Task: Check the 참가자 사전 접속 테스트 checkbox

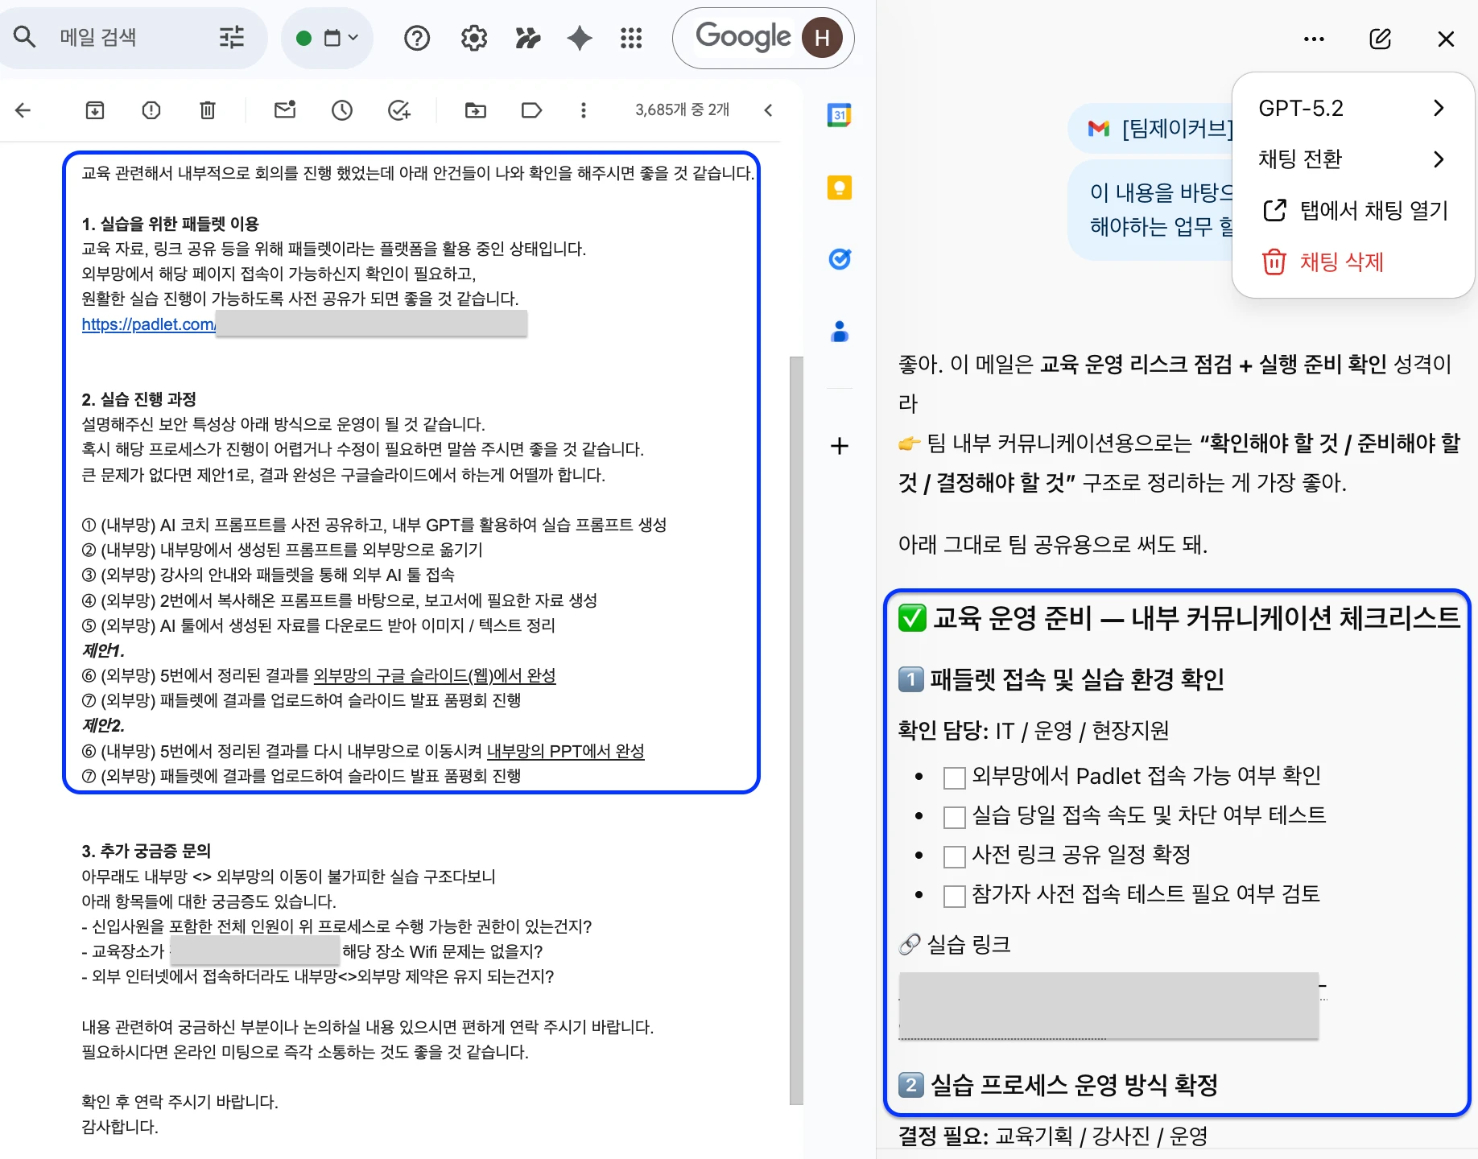Action: (954, 896)
